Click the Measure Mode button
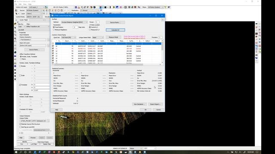This screenshot has height=154, width=275. 113,37
